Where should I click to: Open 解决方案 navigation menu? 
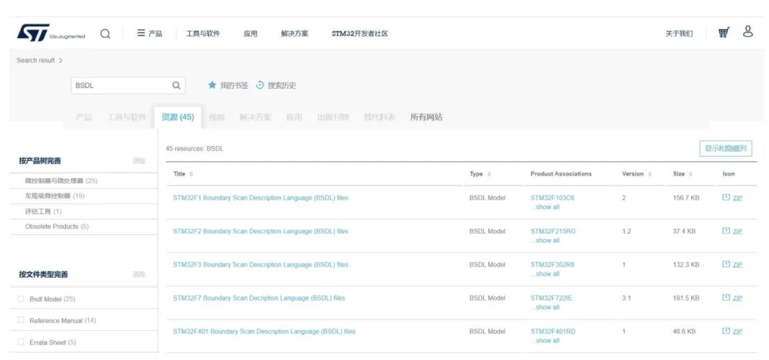coord(295,33)
